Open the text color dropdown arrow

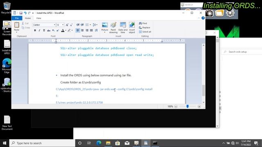(x=65, y=30)
